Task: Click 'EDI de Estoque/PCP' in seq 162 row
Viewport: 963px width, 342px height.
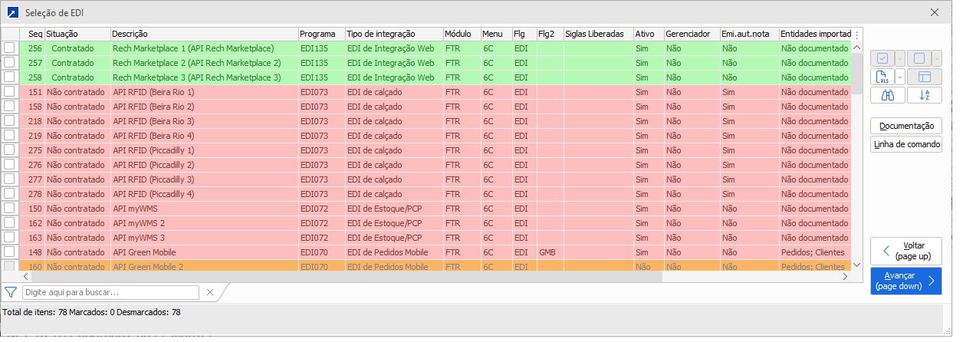Action: click(x=394, y=223)
